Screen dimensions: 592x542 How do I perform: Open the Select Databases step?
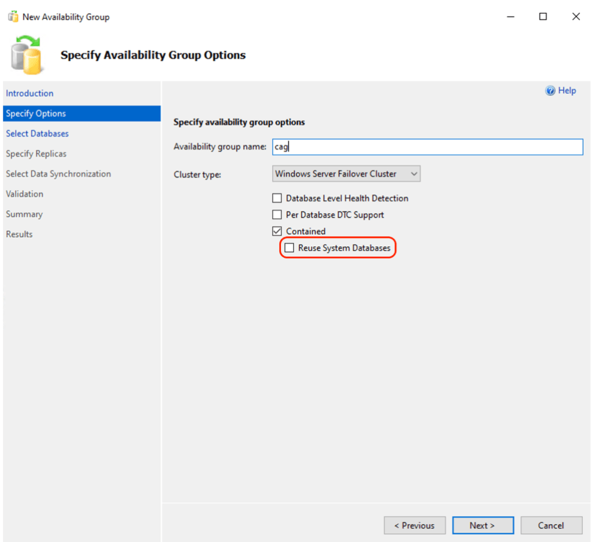37,133
